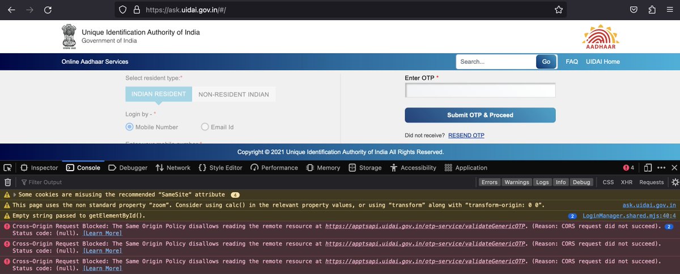This screenshot has height=274, width=680.
Task: Click Submit OTP & Proceed button
Action: (480, 115)
